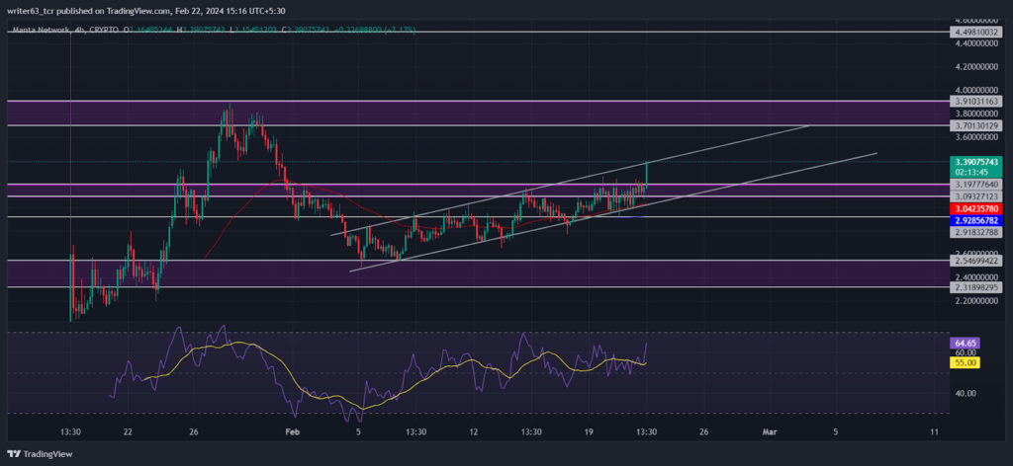Select the 4.49810032 price level label
This screenshot has width=1013, height=466.
975,31
